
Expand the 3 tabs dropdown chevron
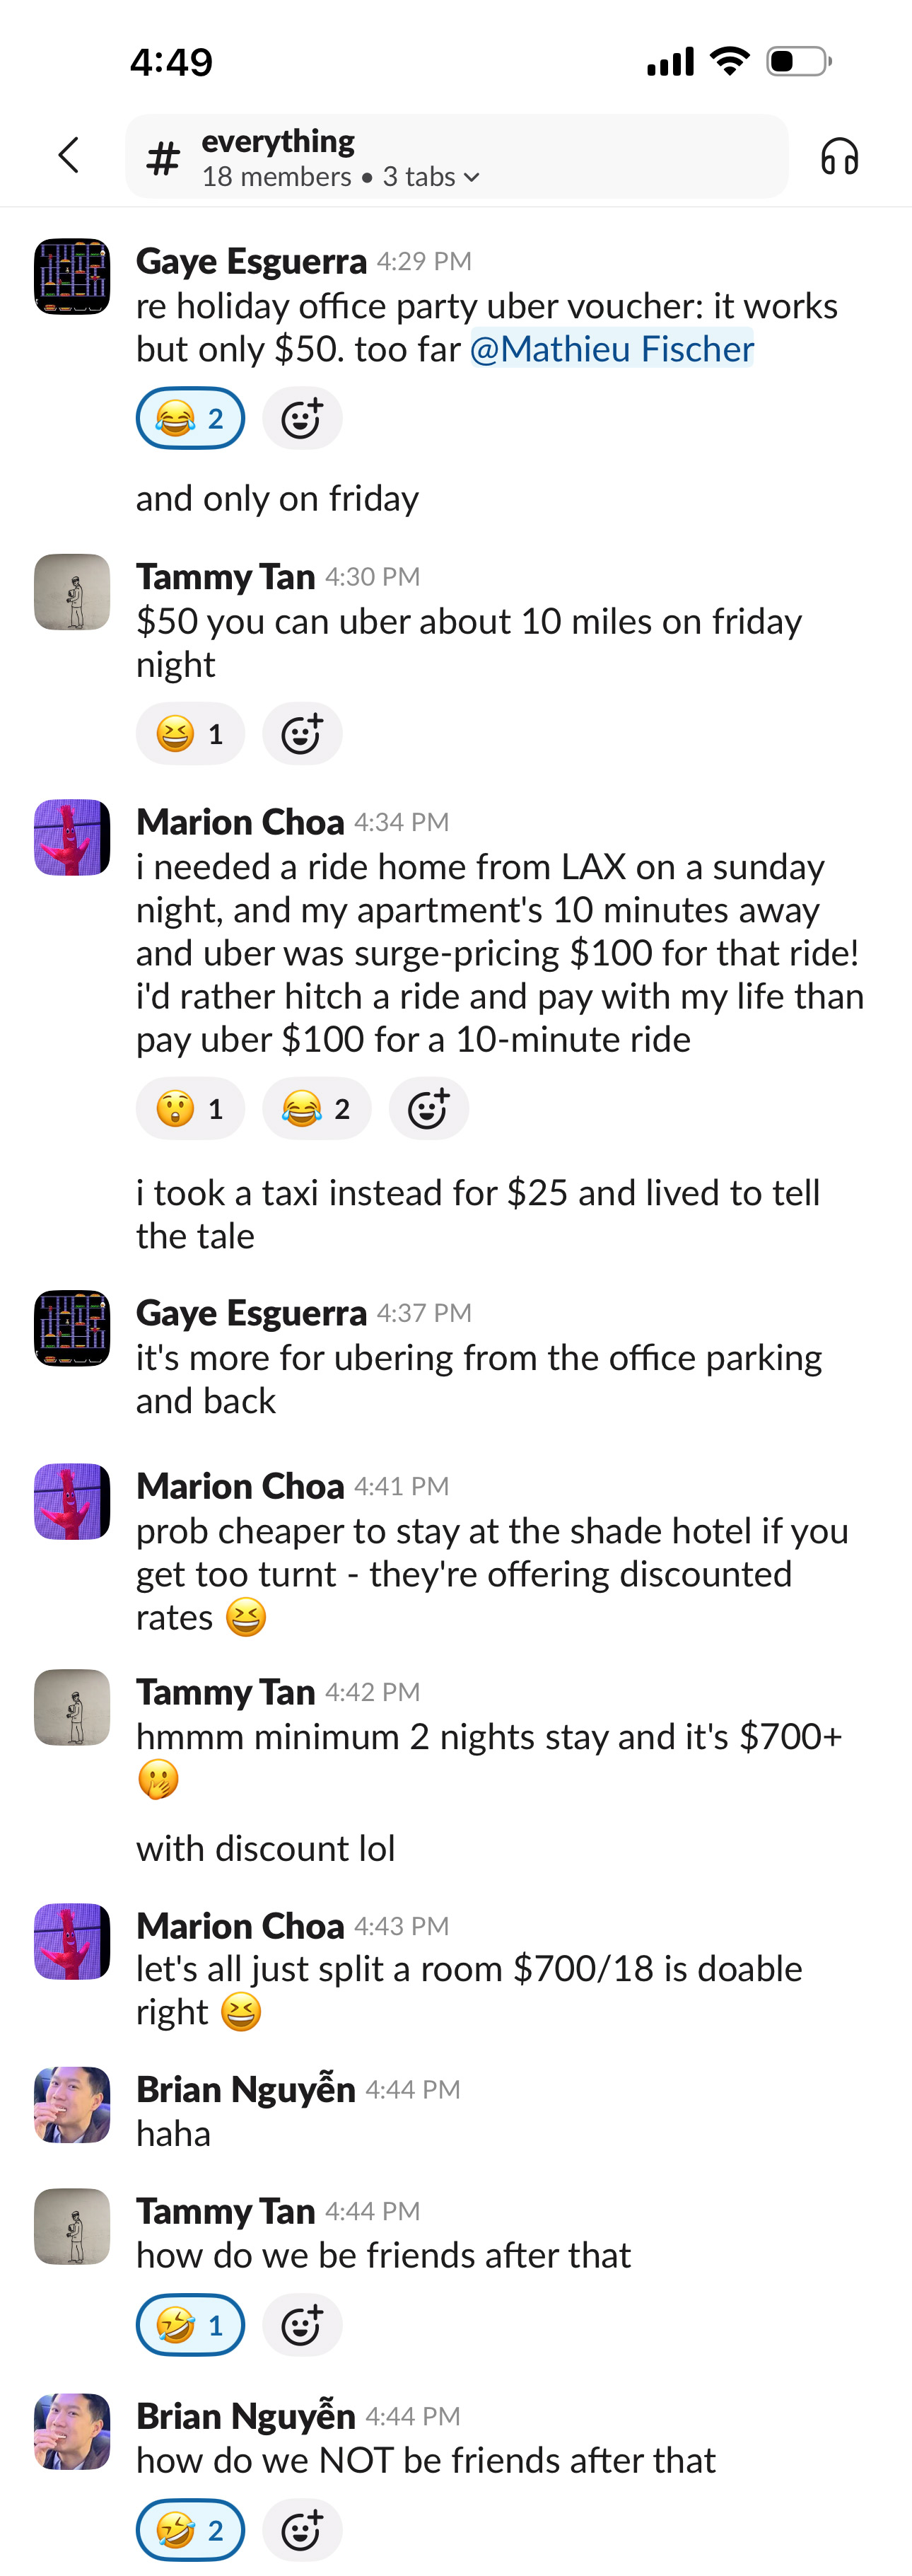tap(472, 178)
